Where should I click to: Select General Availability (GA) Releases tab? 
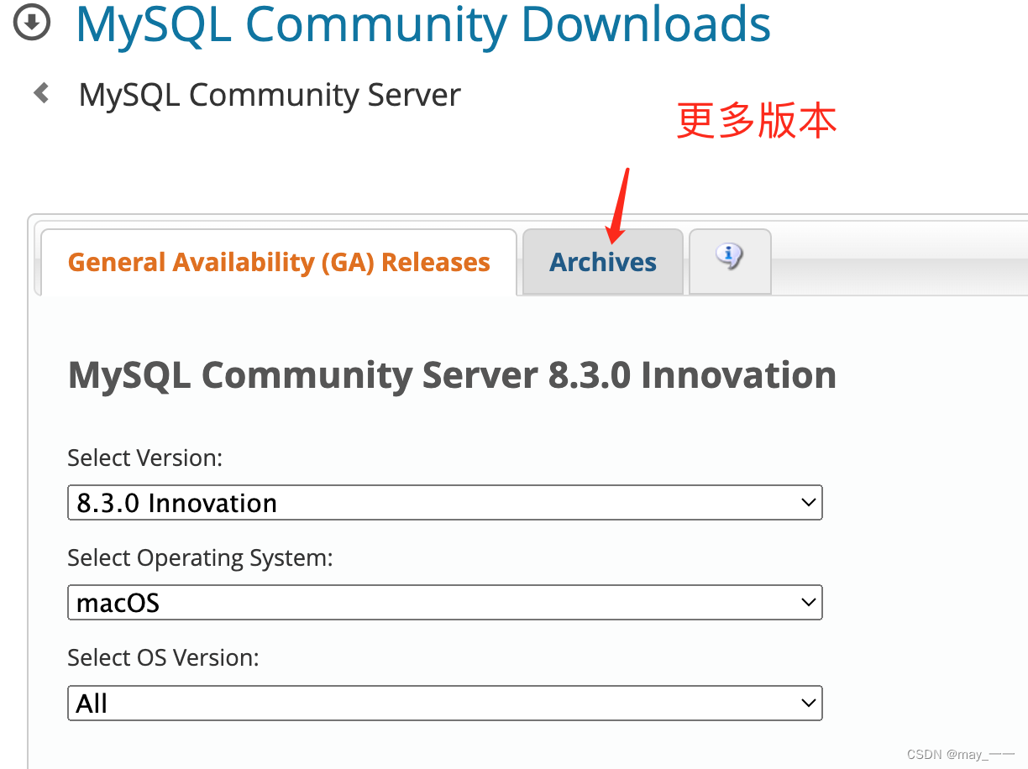279,262
